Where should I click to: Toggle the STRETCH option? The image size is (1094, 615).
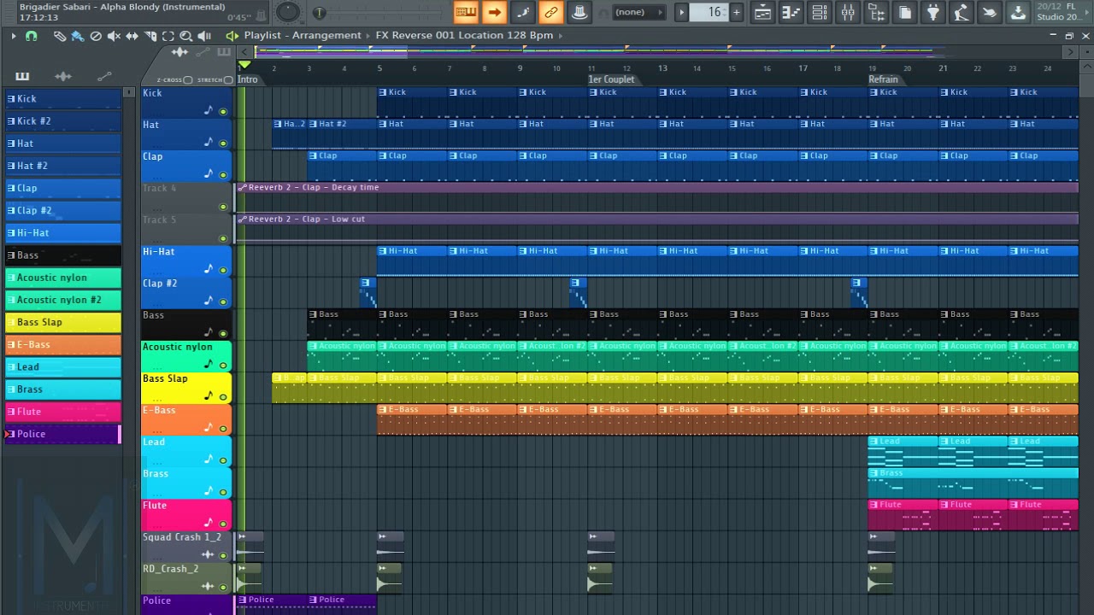[215, 80]
